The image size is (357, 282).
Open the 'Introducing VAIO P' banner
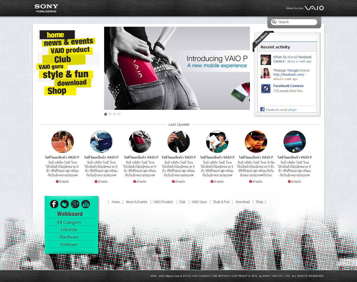pyautogui.click(x=177, y=68)
